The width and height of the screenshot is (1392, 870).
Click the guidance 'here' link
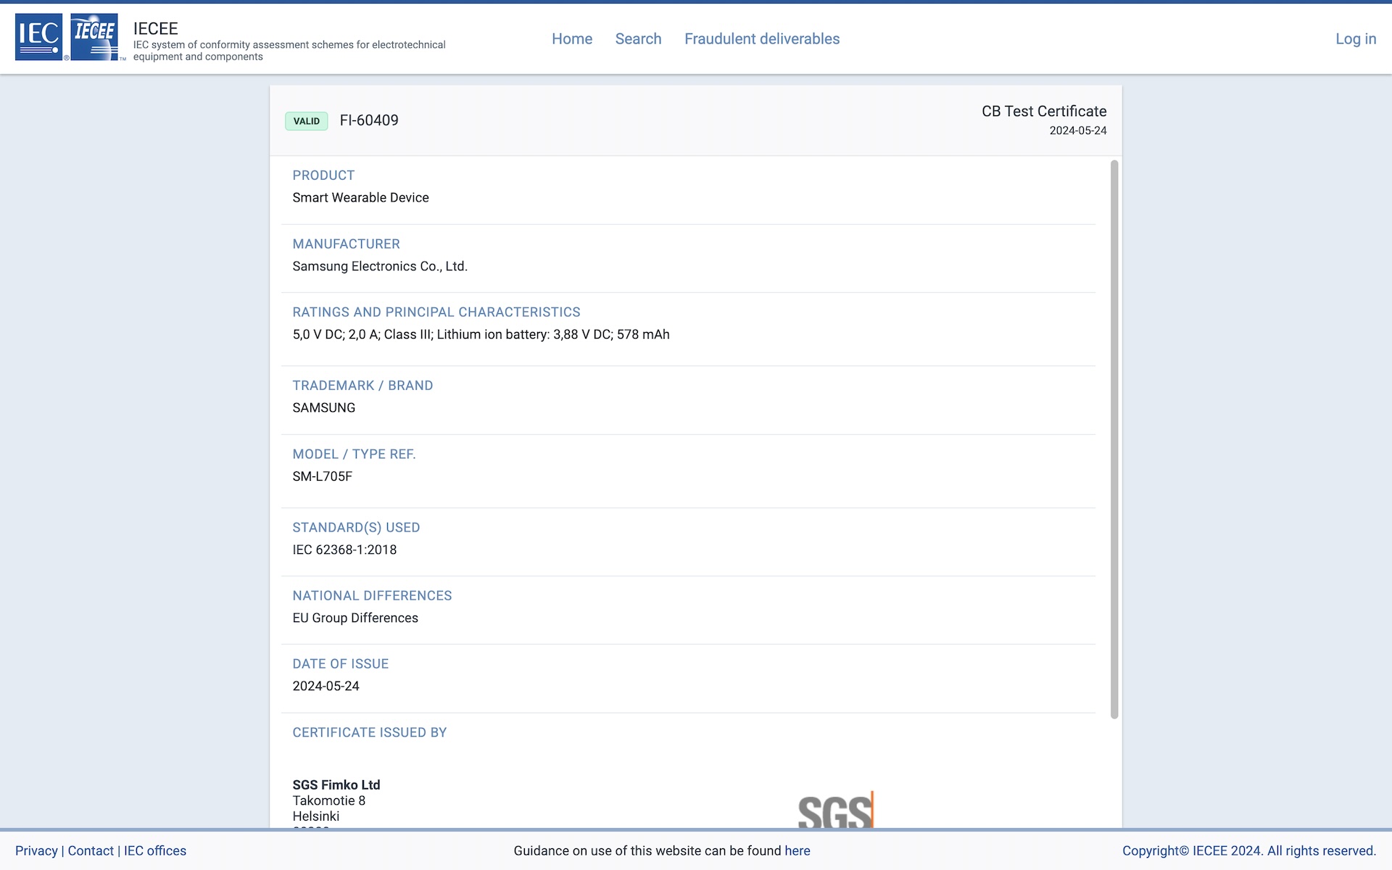pos(797,850)
